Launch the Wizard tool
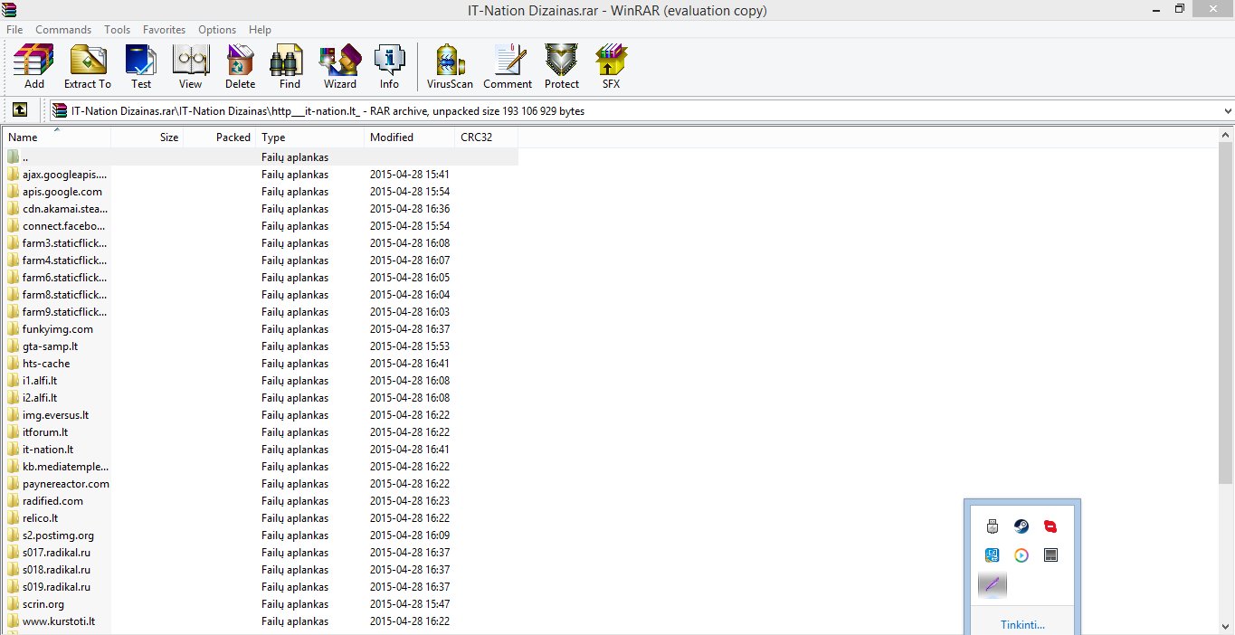Viewport: 1235px width, 635px height. (x=340, y=66)
